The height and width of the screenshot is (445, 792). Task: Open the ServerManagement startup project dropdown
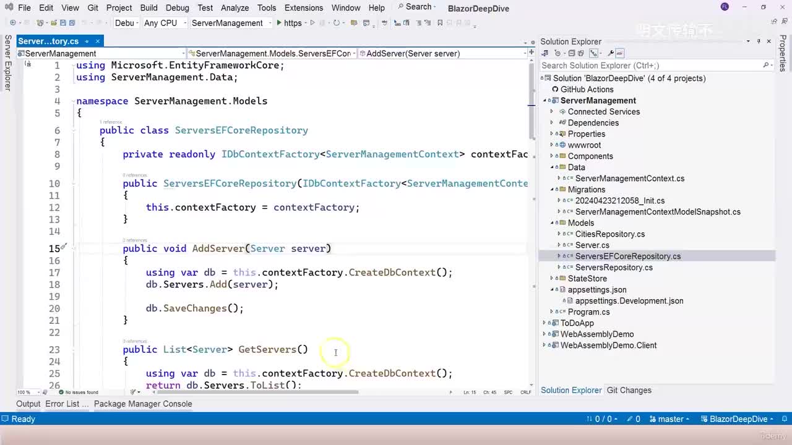pyautogui.click(x=231, y=23)
